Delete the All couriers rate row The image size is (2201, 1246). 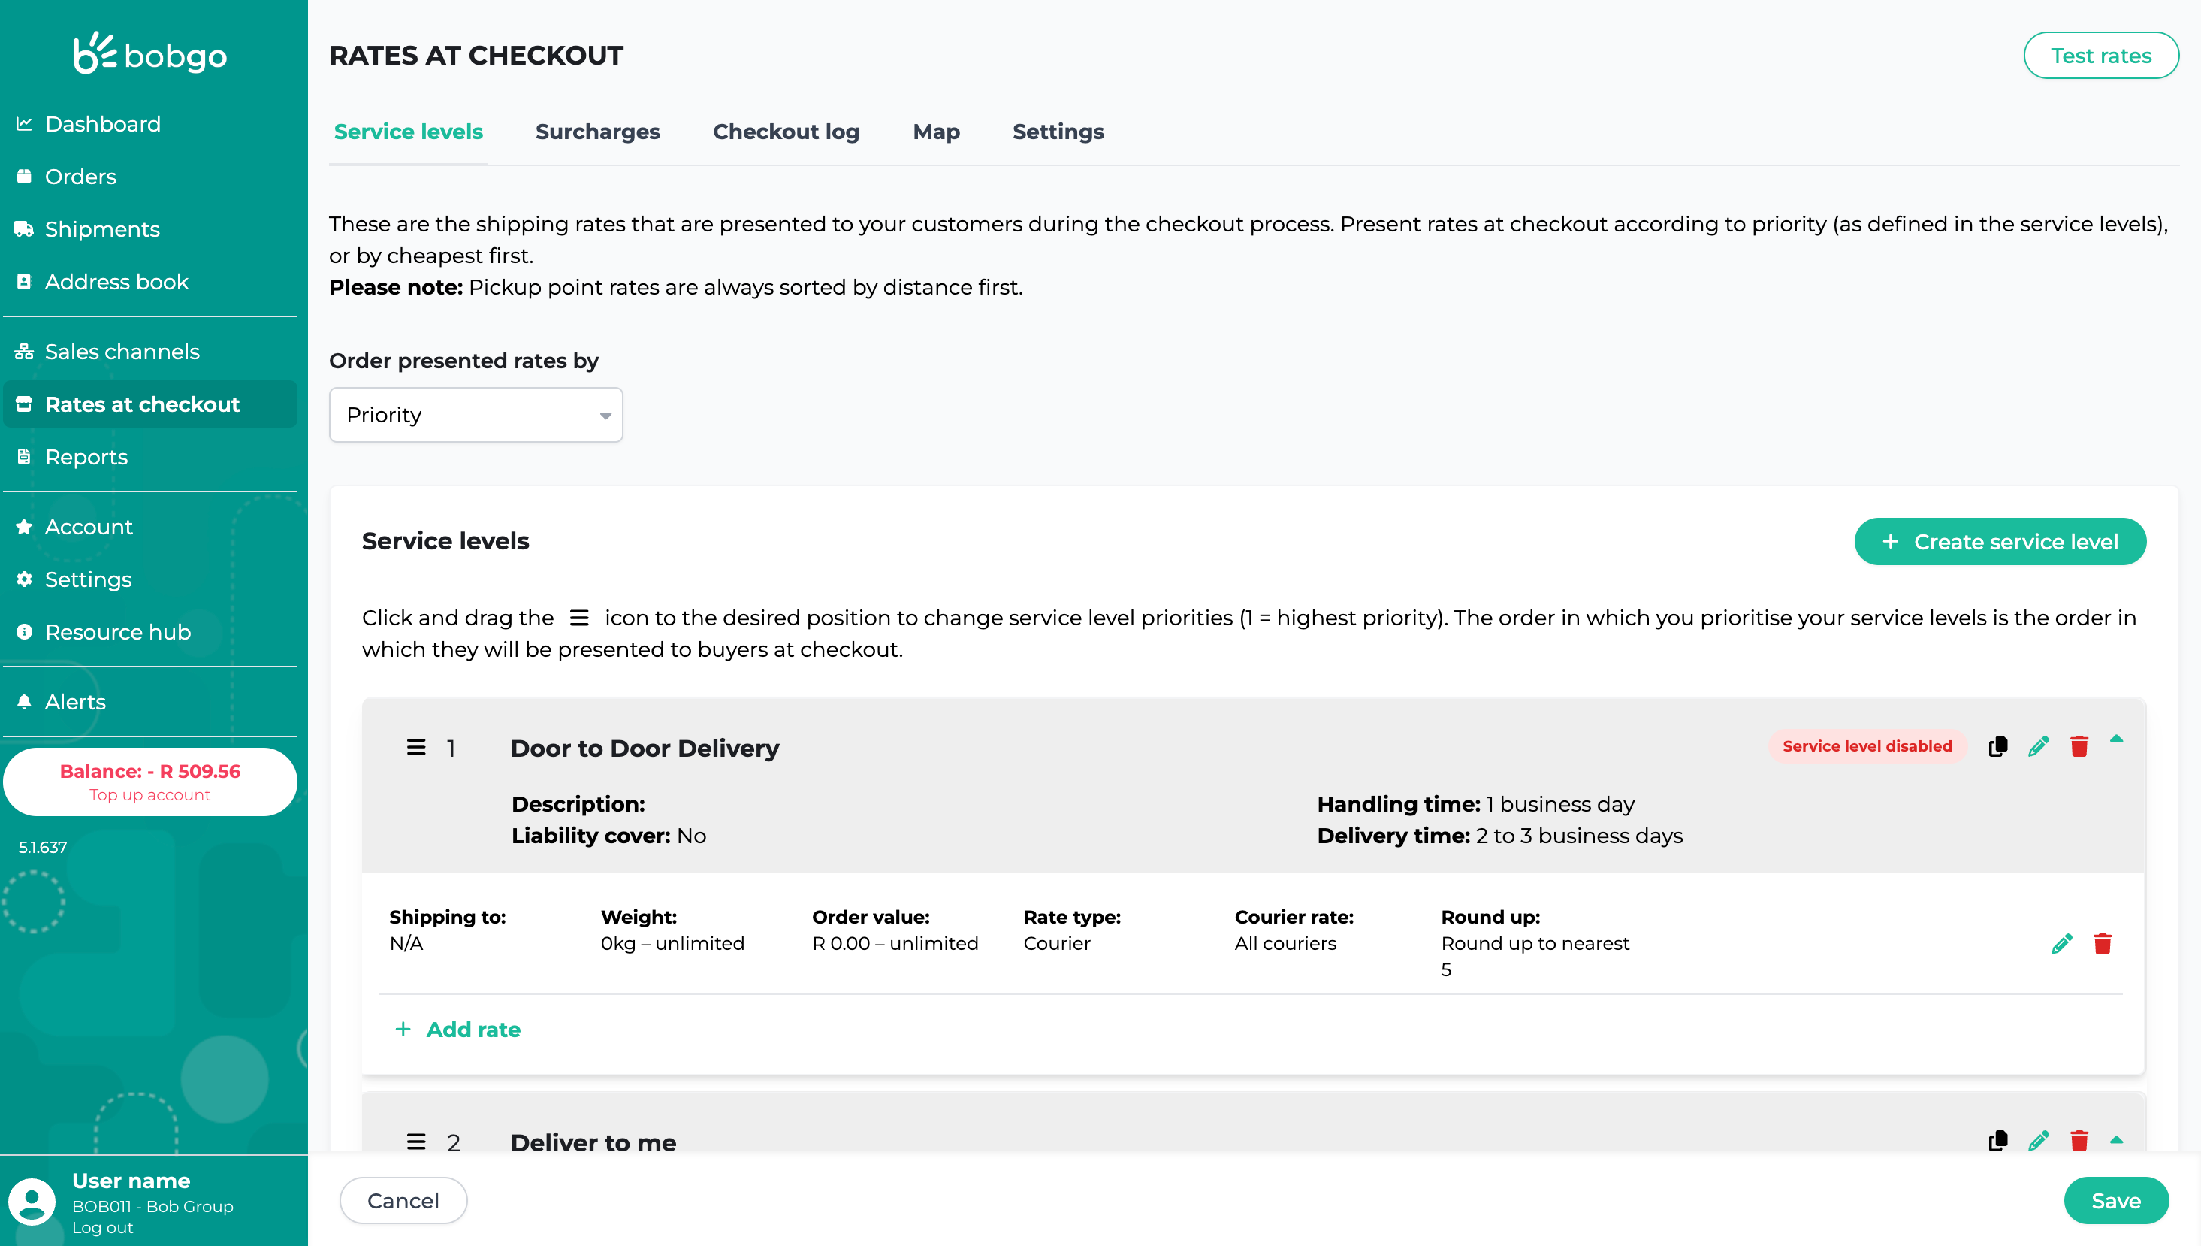click(2103, 944)
